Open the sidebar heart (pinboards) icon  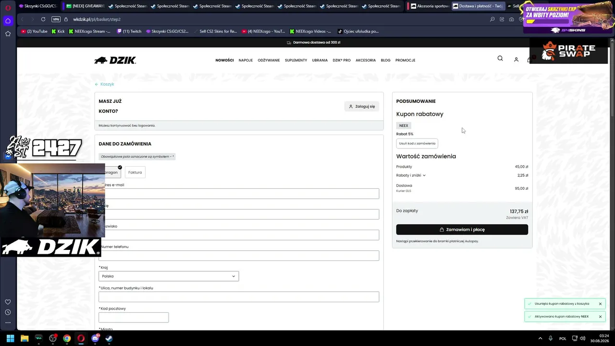point(8,302)
